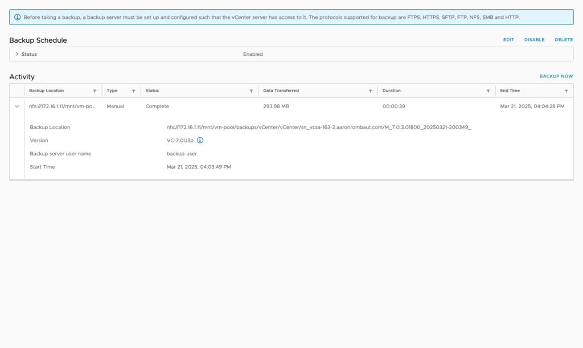Viewport: 583px width, 348px height.
Task: Sort by Backup Location column header
Action: click(x=47, y=91)
